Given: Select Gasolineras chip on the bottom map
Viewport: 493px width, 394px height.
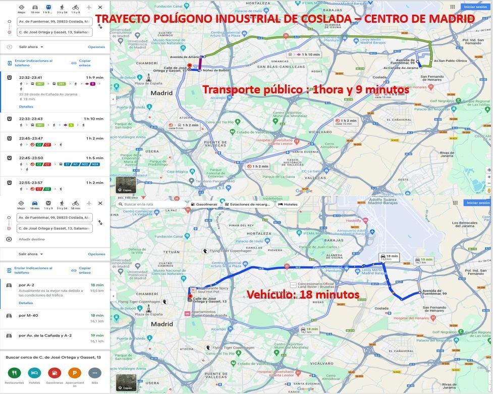Looking at the screenshot, I should point(204,204).
